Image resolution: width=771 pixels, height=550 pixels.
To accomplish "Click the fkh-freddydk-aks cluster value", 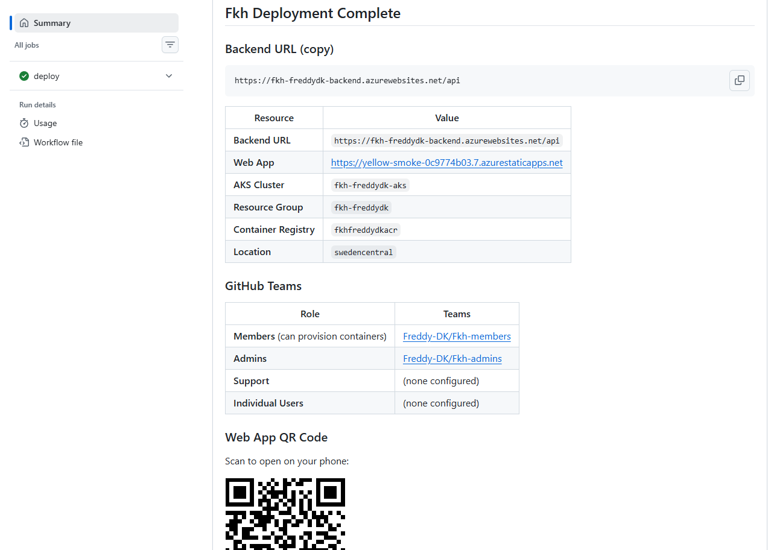I will tap(370, 185).
